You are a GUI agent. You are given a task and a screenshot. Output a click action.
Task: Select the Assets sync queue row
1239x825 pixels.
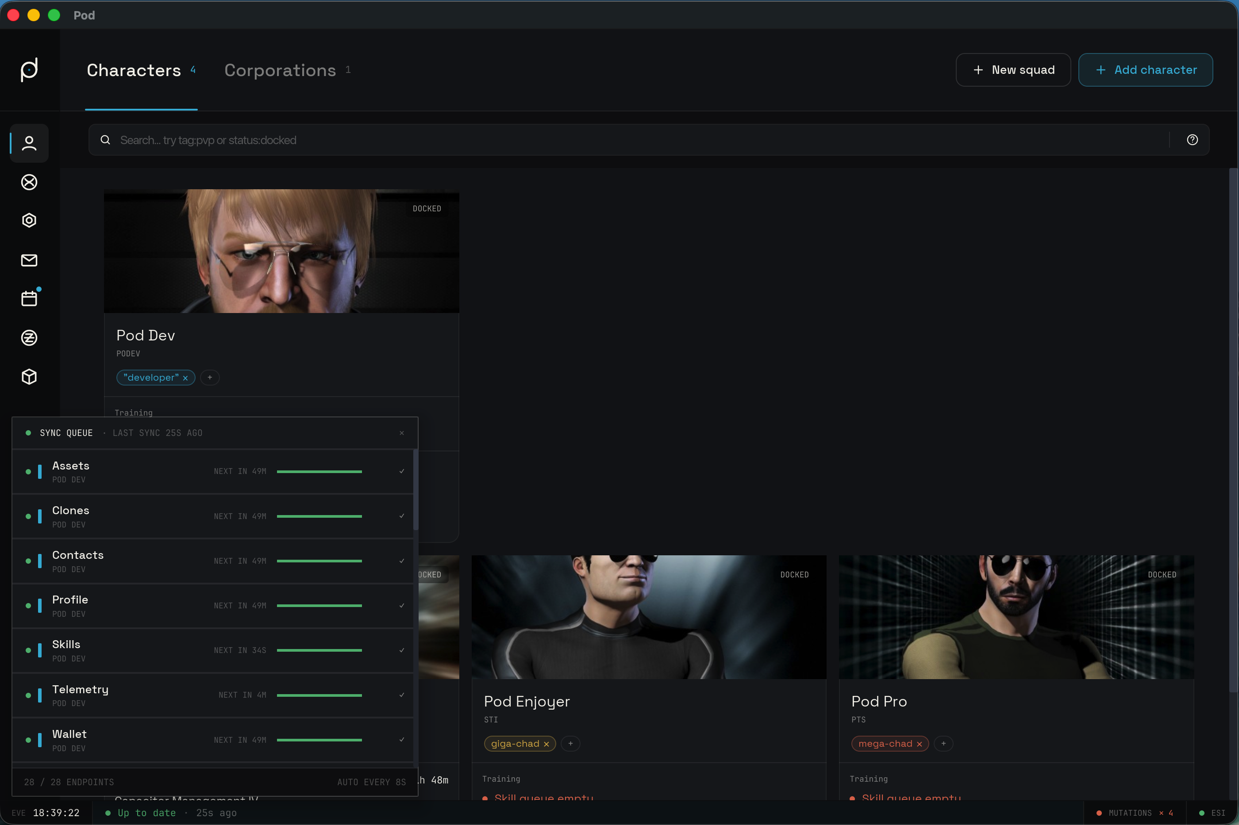(x=213, y=471)
